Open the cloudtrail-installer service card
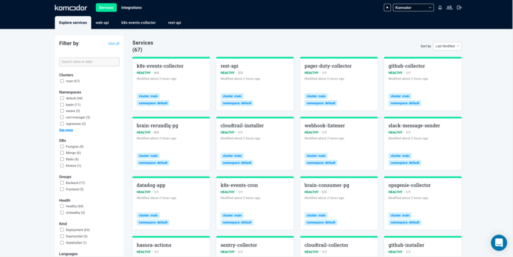 [255, 143]
